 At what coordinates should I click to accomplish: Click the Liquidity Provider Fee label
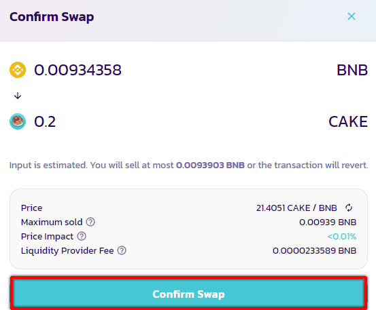[x=67, y=251]
